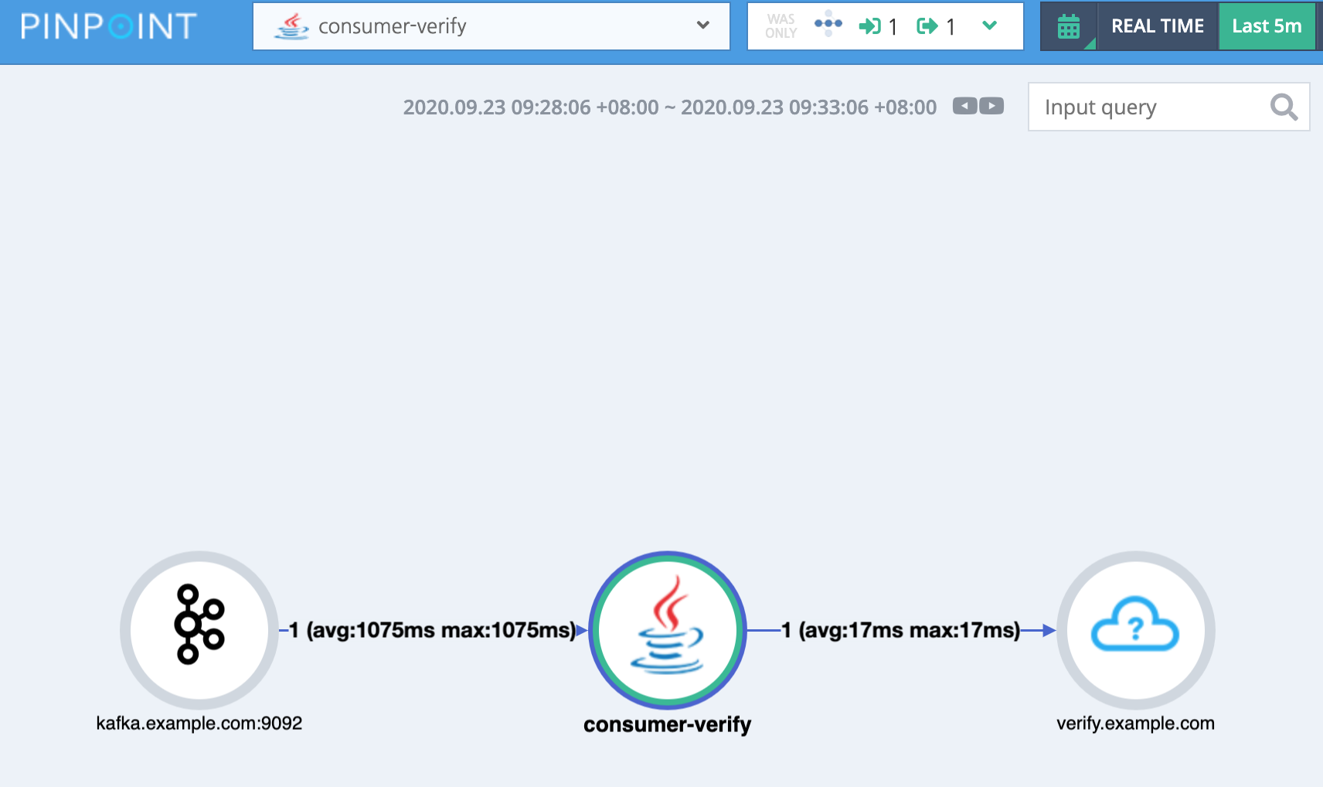Click the bidirectional search nodes icon
This screenshot has height=787, width=1323.
pos(828,23)
